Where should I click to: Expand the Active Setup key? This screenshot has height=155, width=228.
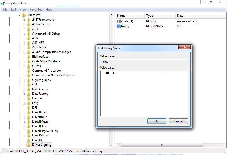pyautogui.click(x=25, y=24)
